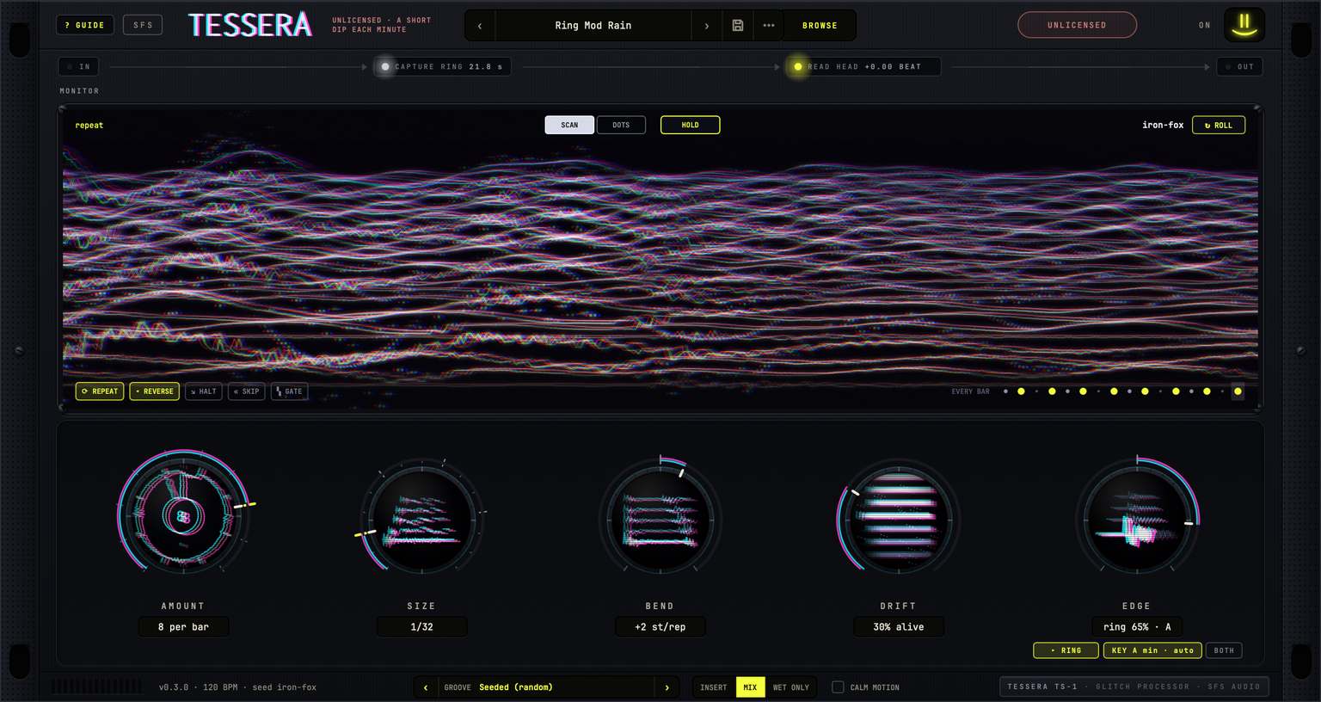
Task: Open the three-dots preset options menu
Action: 769,26
